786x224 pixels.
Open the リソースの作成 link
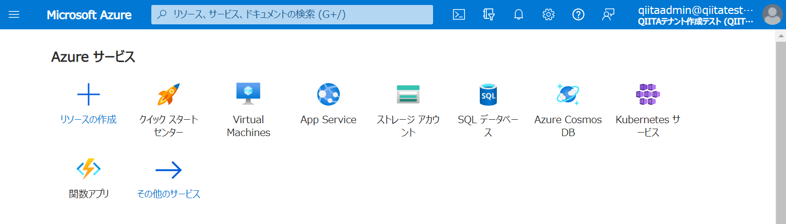pyautogui.click(x=89, y=119)
